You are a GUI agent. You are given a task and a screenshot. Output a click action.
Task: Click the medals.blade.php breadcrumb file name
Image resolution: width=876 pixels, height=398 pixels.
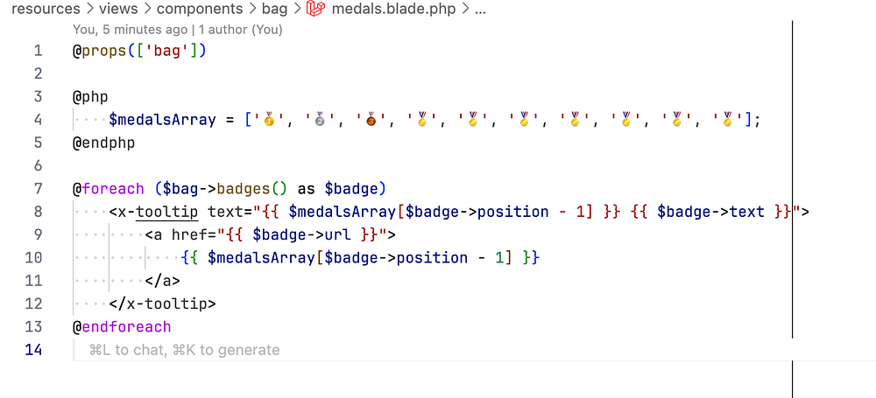click(392, 10)
